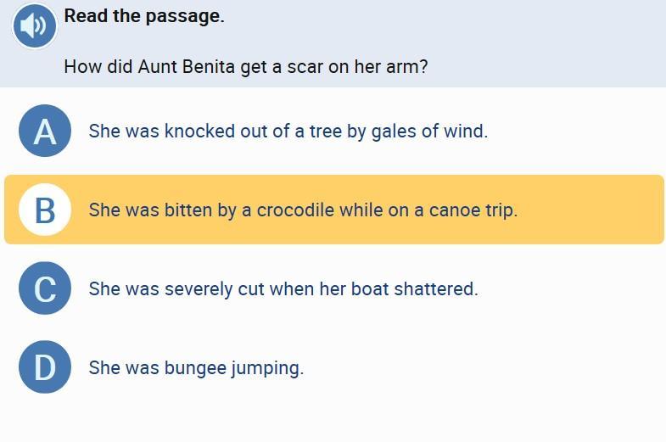
Task: Select the letter D circle
Action: (x=44, y=367)
